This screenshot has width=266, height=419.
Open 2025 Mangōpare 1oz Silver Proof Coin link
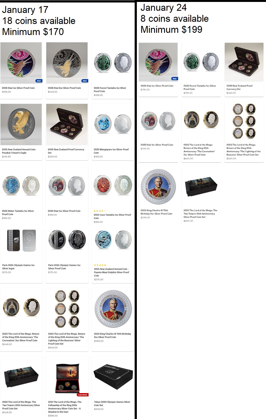coord(111,151)
